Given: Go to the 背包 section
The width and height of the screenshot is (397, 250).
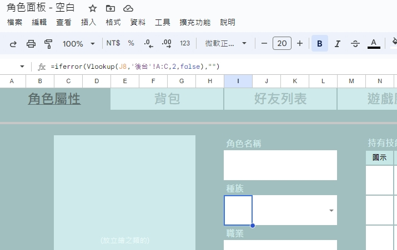Looking at the screenshot, I should (167, 99).
